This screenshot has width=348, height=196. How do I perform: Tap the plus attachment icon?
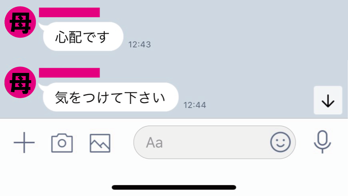tap(24, 143)
